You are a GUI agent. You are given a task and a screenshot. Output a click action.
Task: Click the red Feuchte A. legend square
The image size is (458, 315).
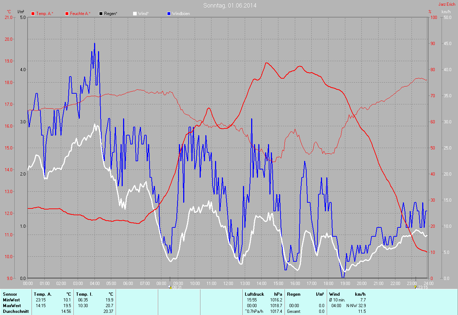coord(67,14)
